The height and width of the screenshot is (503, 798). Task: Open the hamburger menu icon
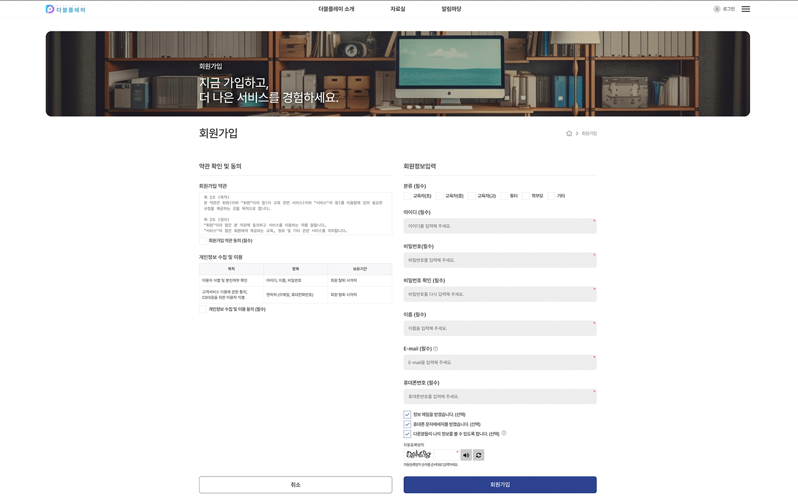point(746,9)
